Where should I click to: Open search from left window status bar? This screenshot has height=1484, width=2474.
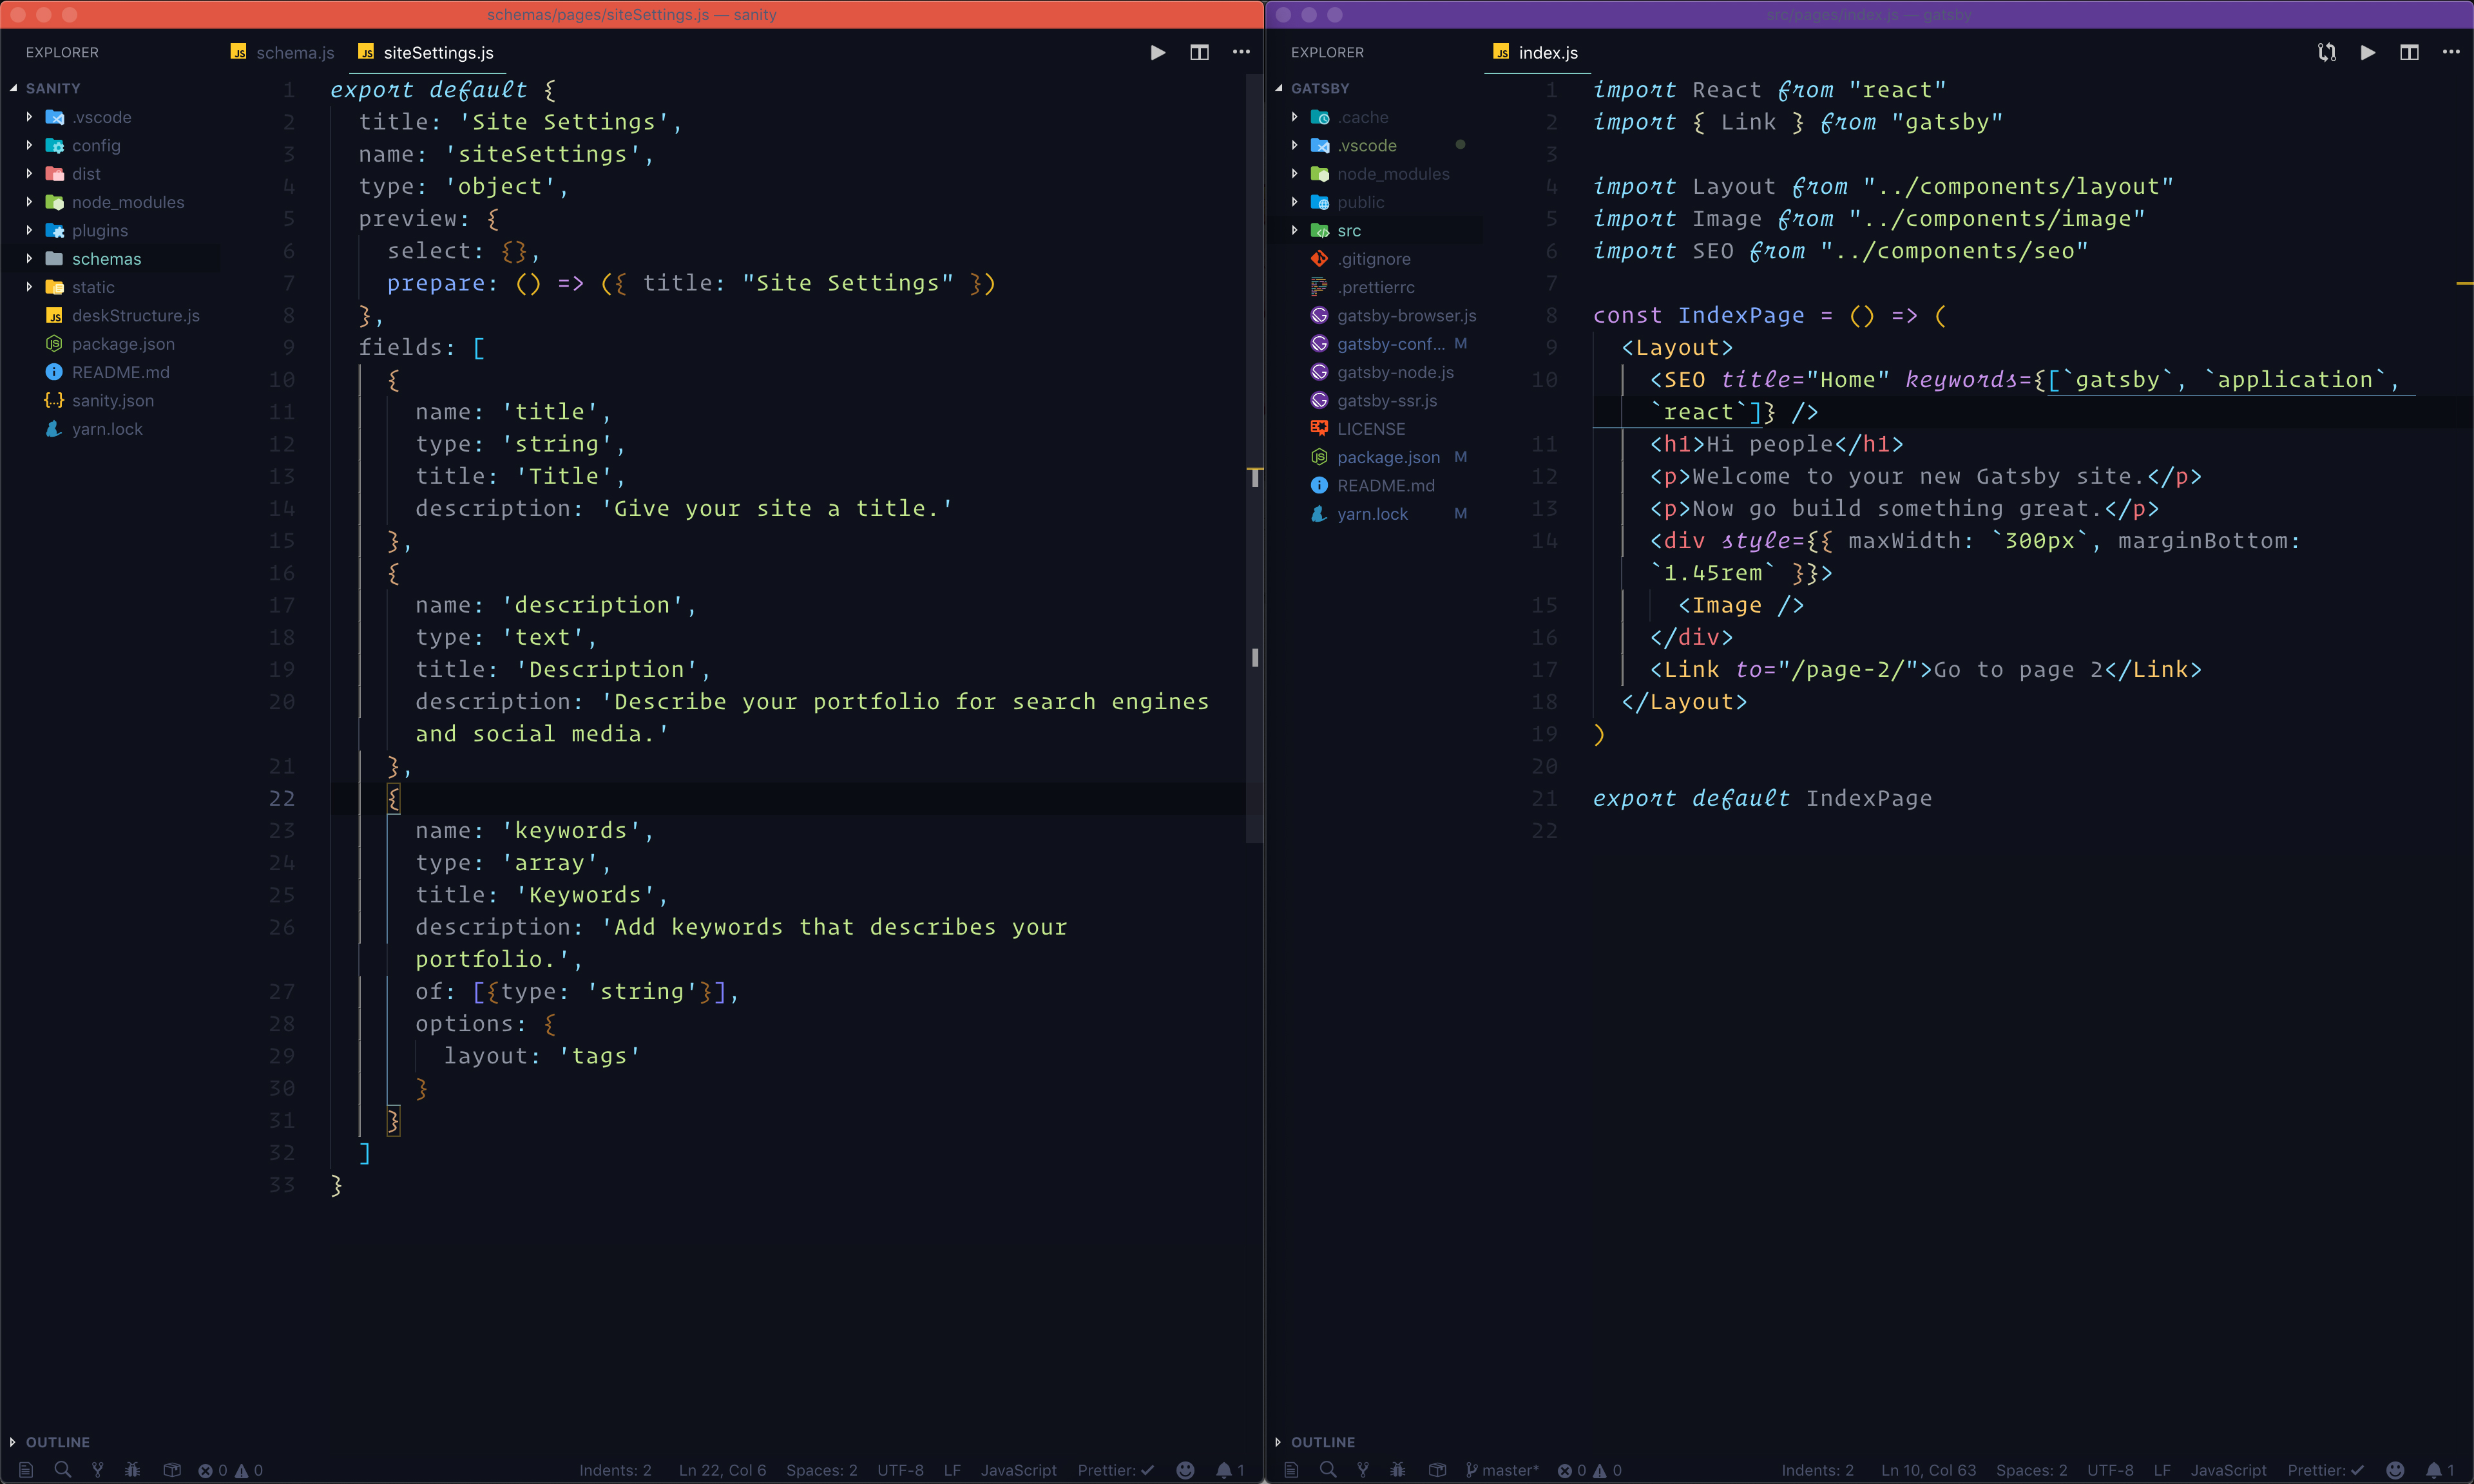tap(62, 1469)
